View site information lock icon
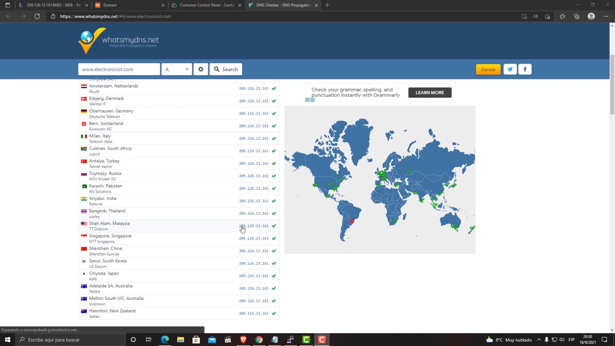Image resolution: width=615 pixels, height=346 pixels. tap(53, 16)
